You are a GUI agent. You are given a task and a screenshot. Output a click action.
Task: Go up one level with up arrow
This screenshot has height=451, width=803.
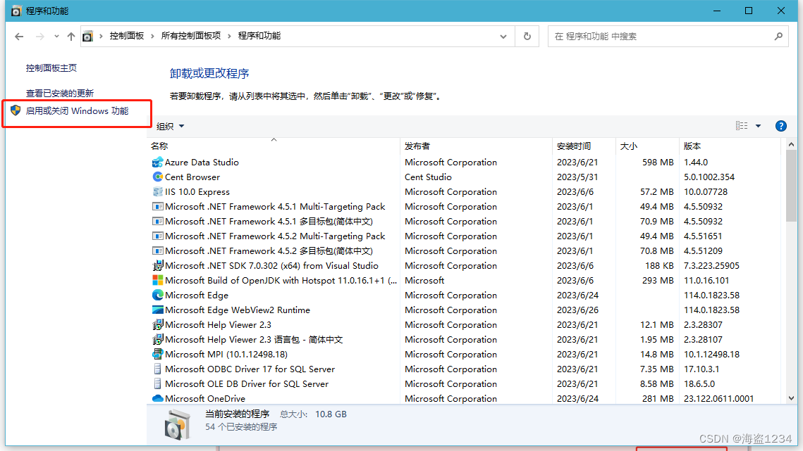tap(71, 37)
